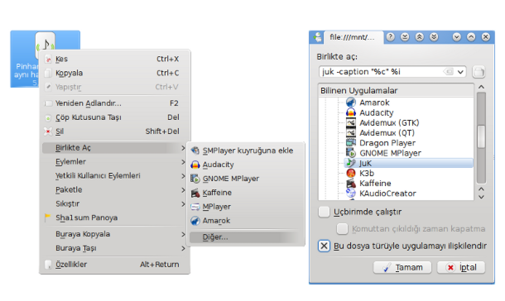Click the Sha1sum Panoya flag icon

point(47,217)
